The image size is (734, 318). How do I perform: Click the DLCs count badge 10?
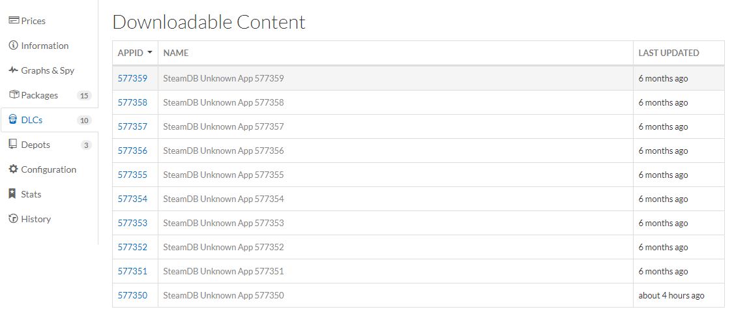[84, 121]
